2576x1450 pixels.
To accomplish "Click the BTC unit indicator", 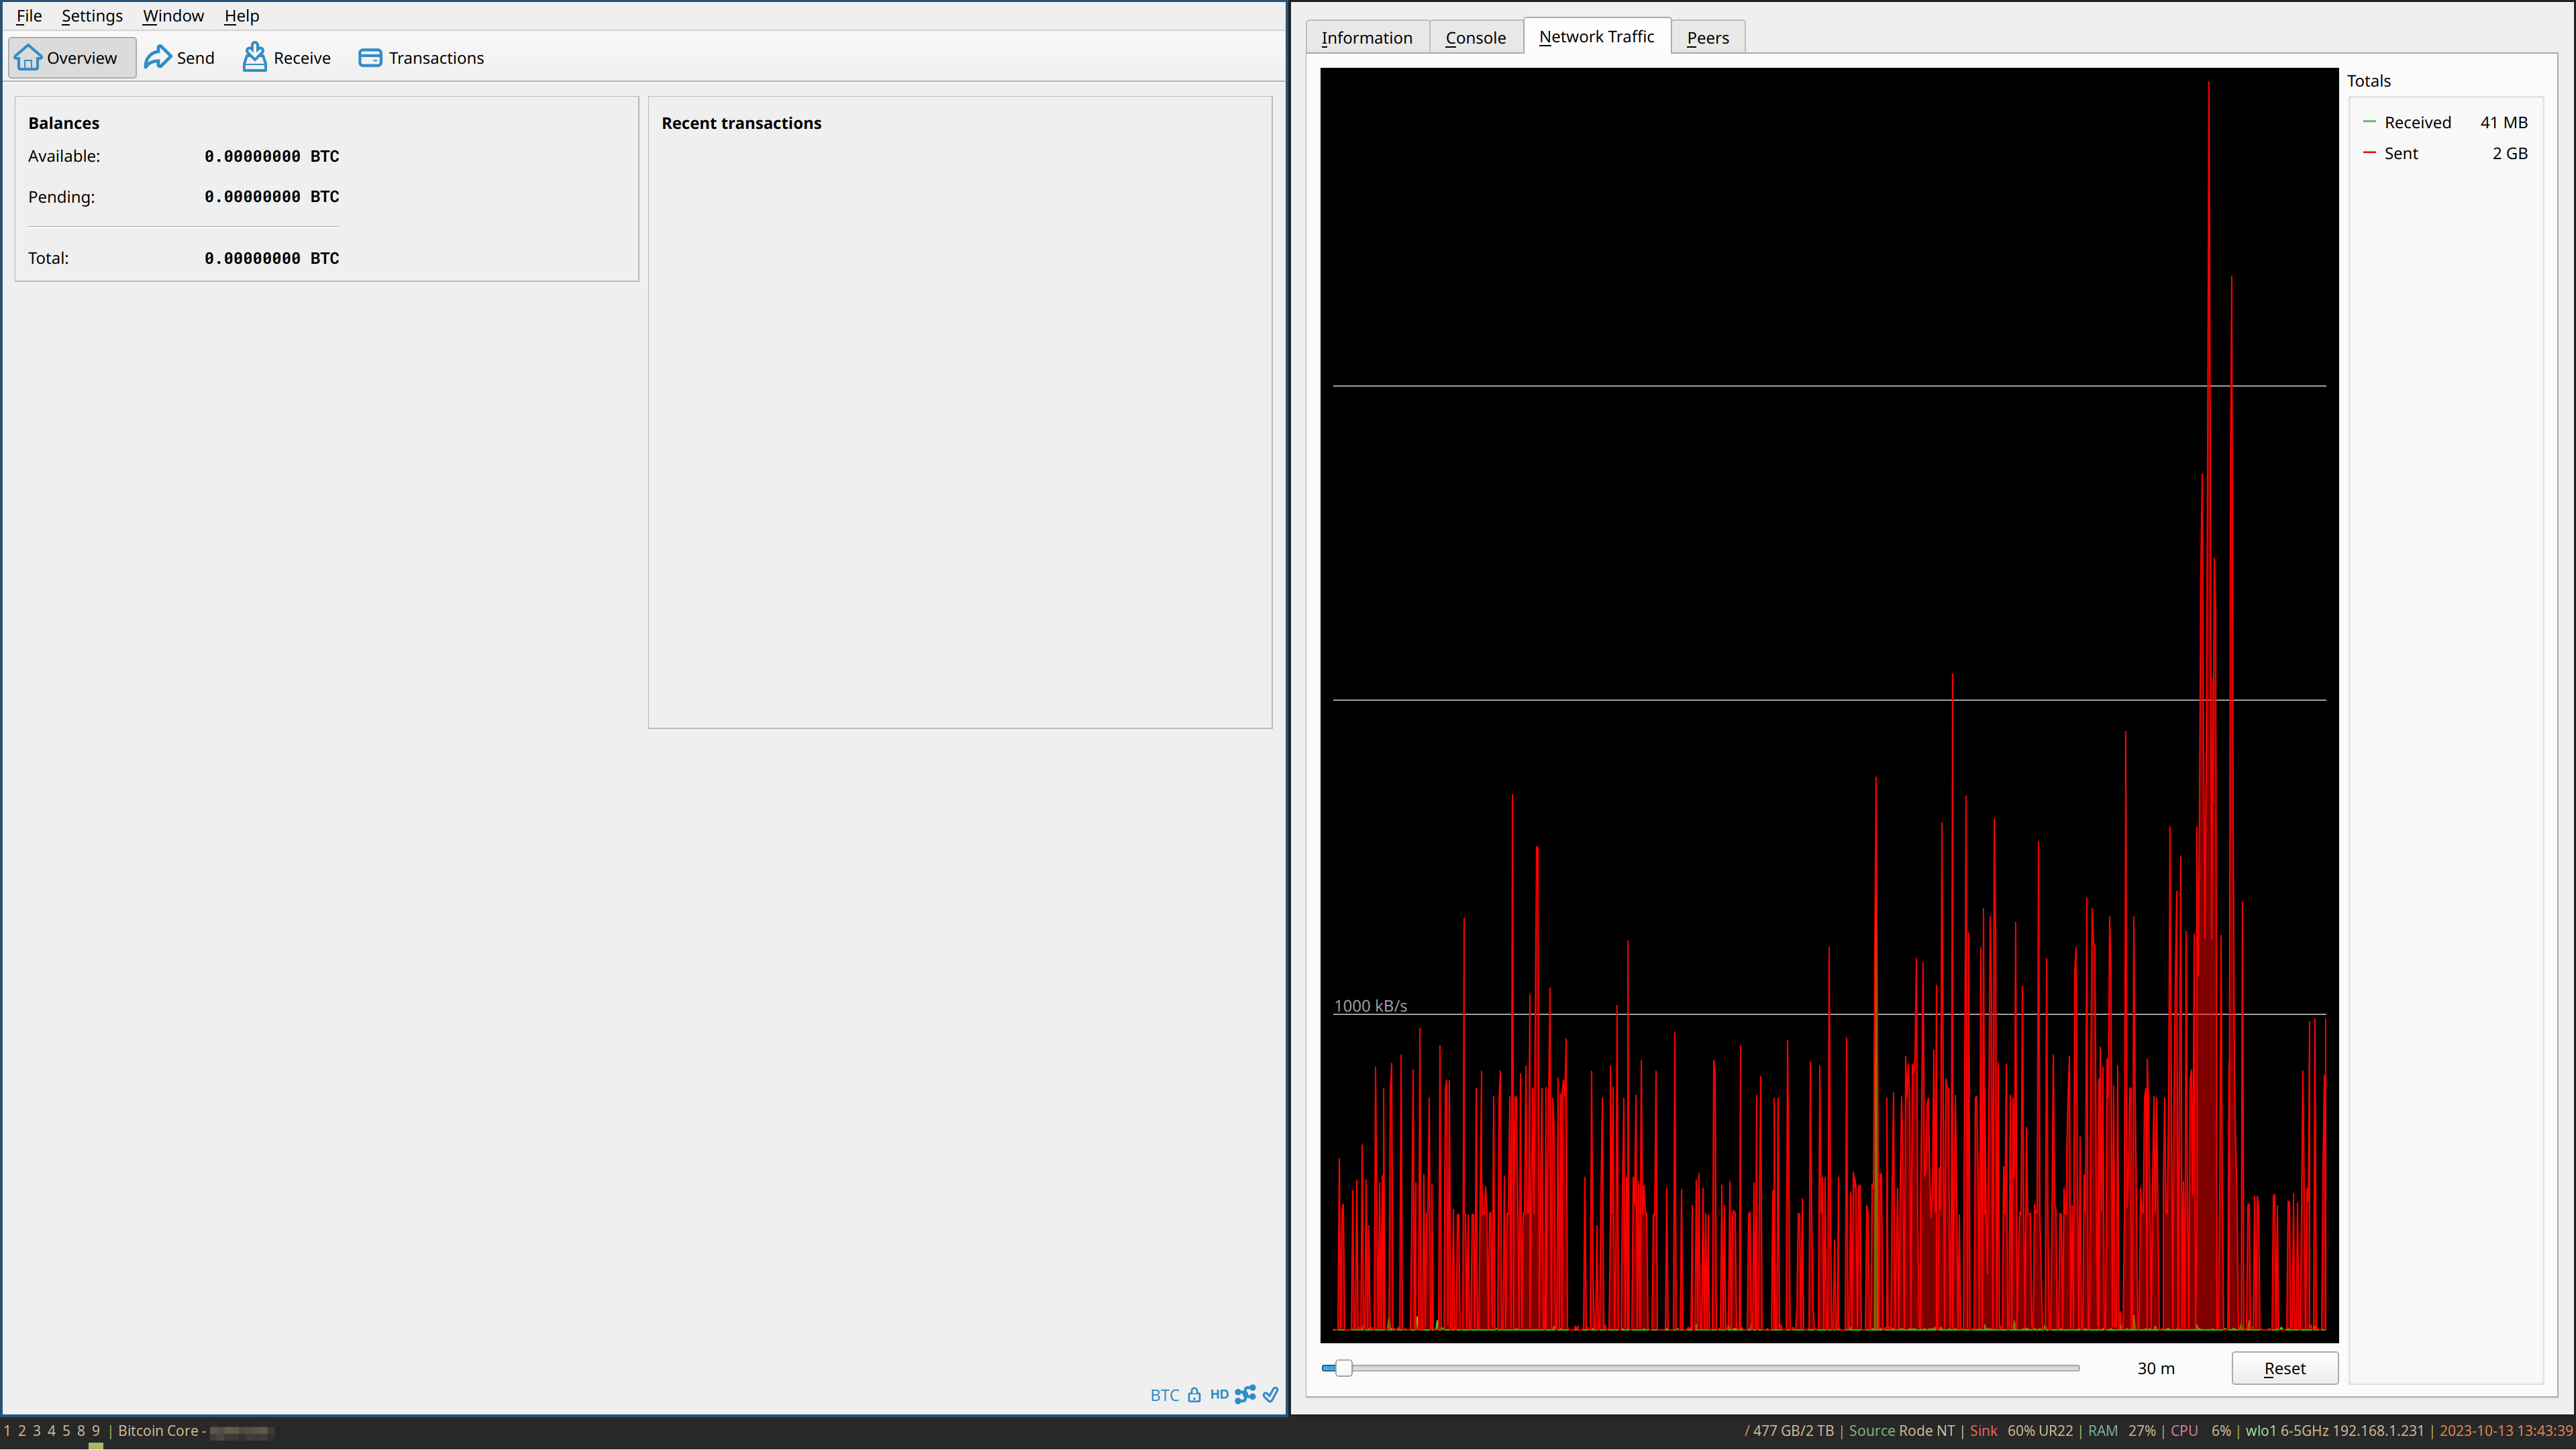I will [1163, 1394].
